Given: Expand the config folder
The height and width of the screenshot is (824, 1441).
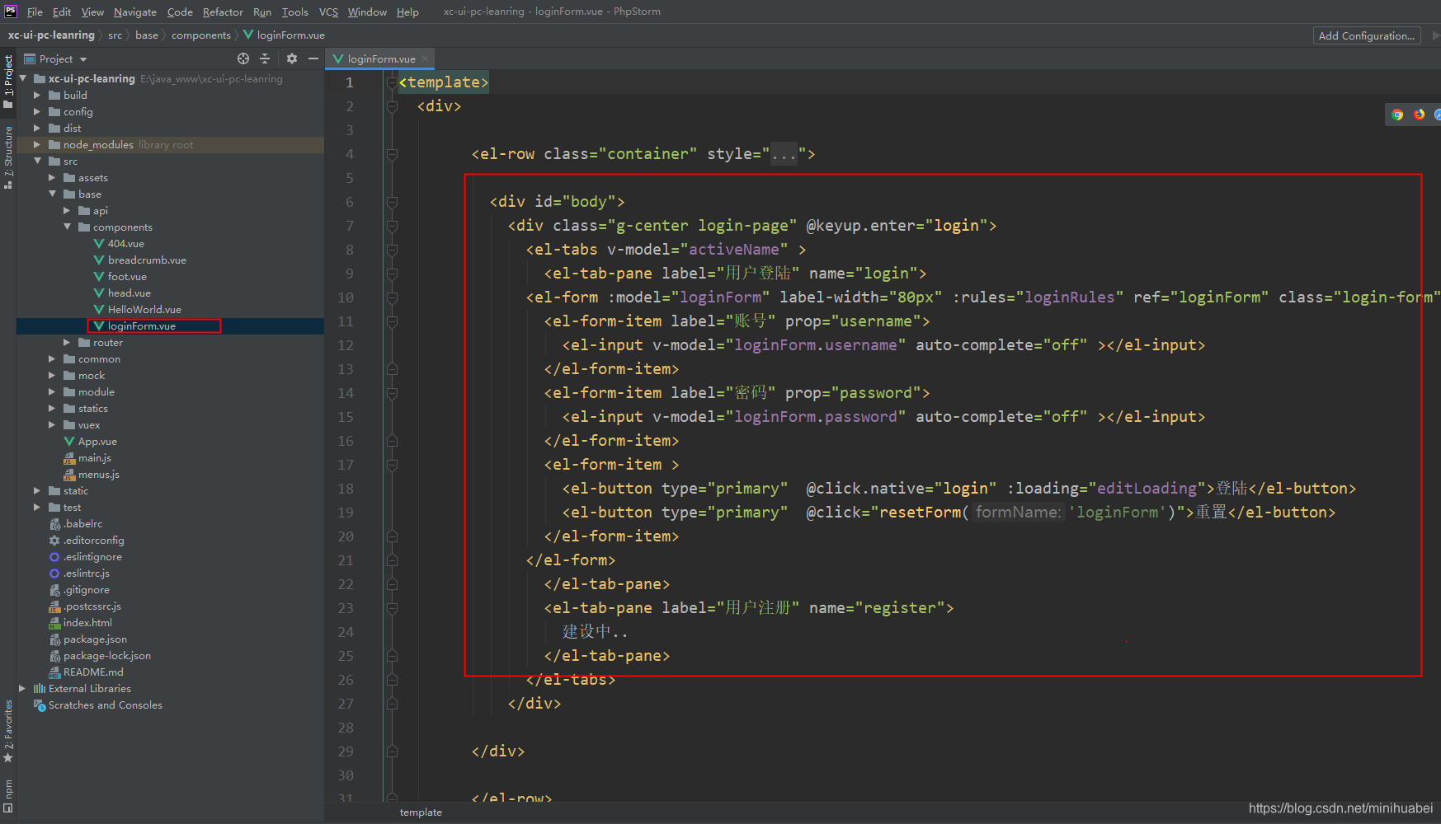Looking at the screenshot, I should point(36,112).
